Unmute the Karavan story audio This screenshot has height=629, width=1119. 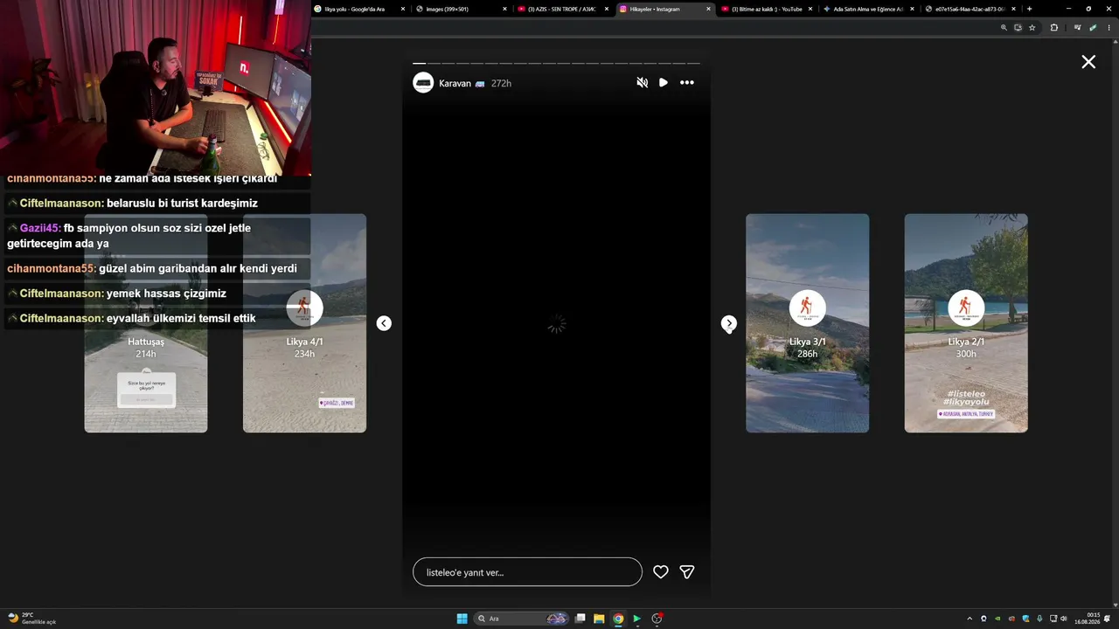tap(643, 83)
